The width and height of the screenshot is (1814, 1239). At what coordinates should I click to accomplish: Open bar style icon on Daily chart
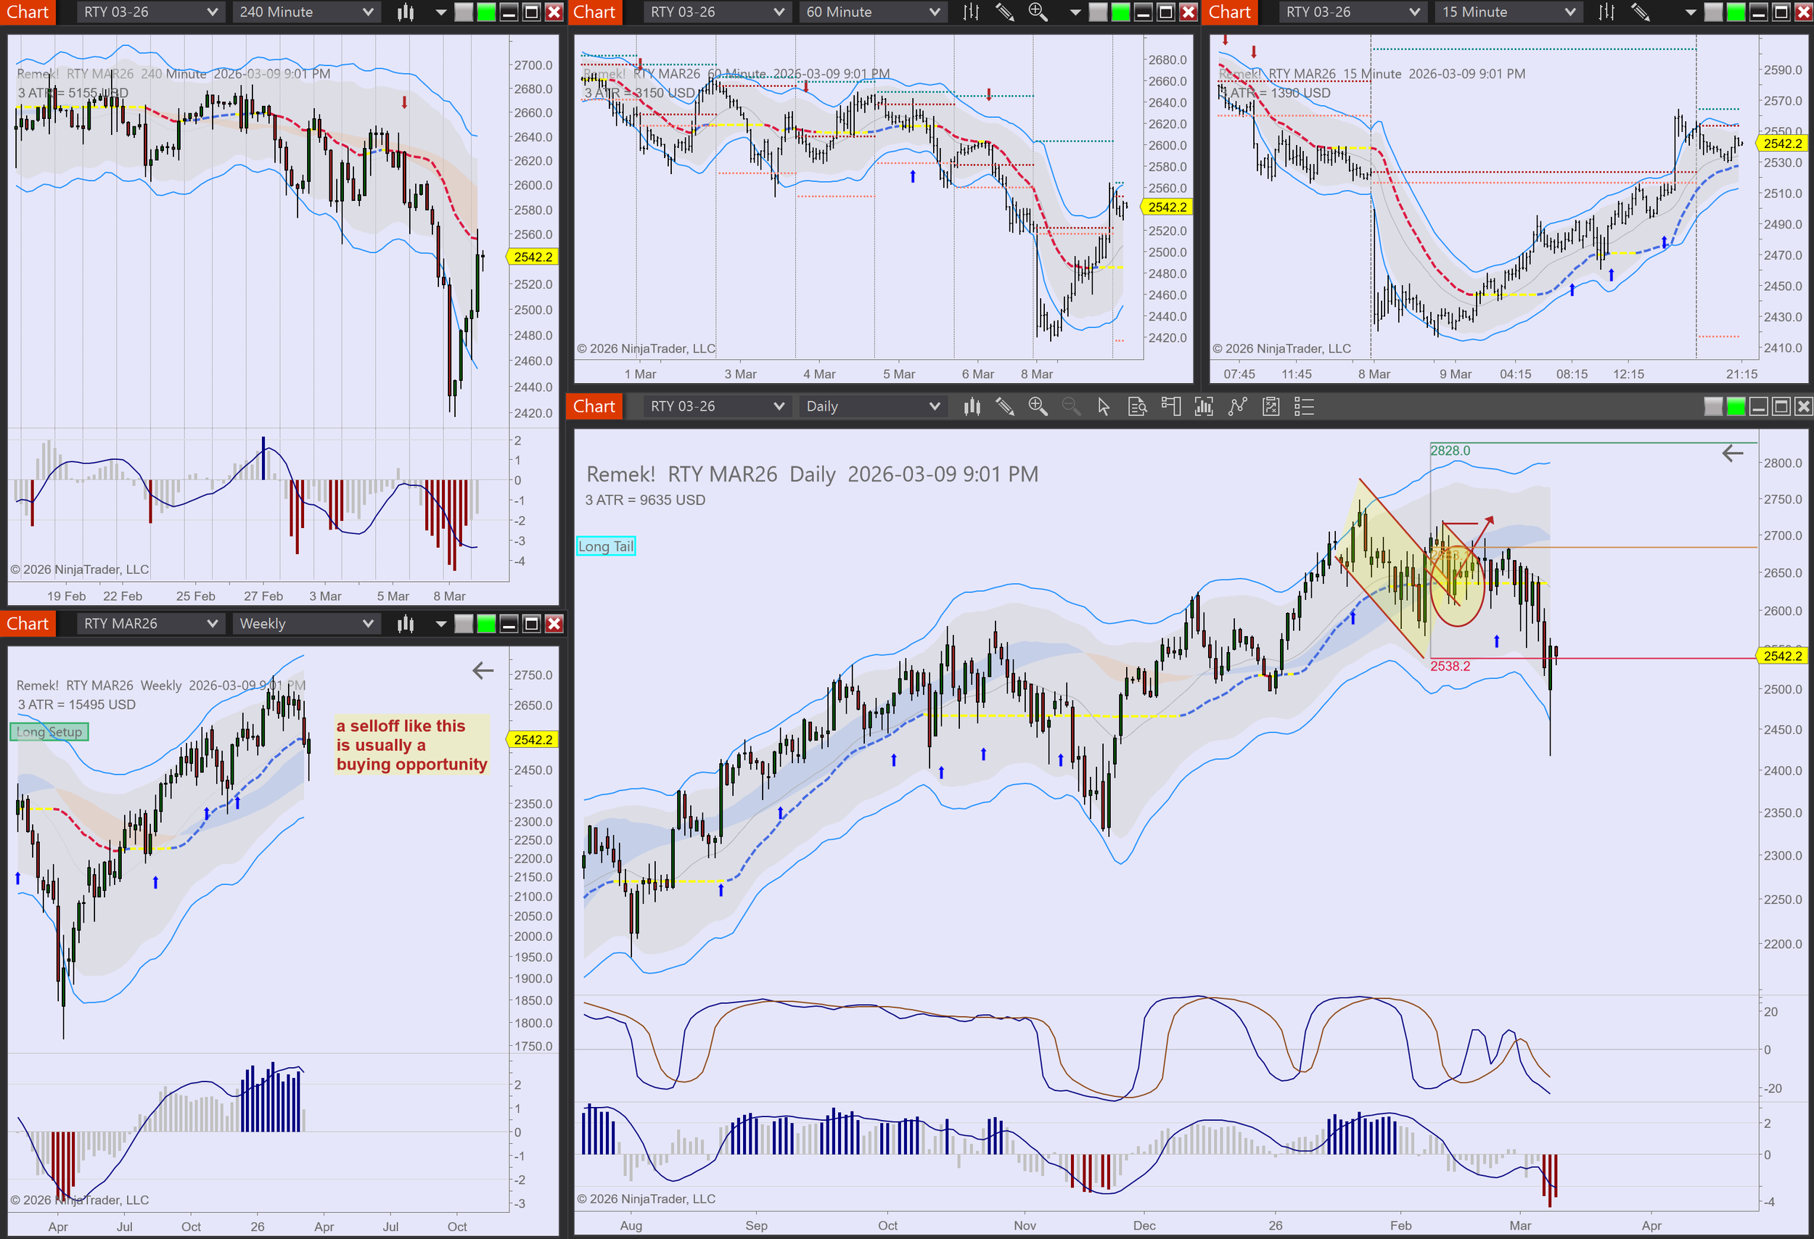tap(972, 406)
